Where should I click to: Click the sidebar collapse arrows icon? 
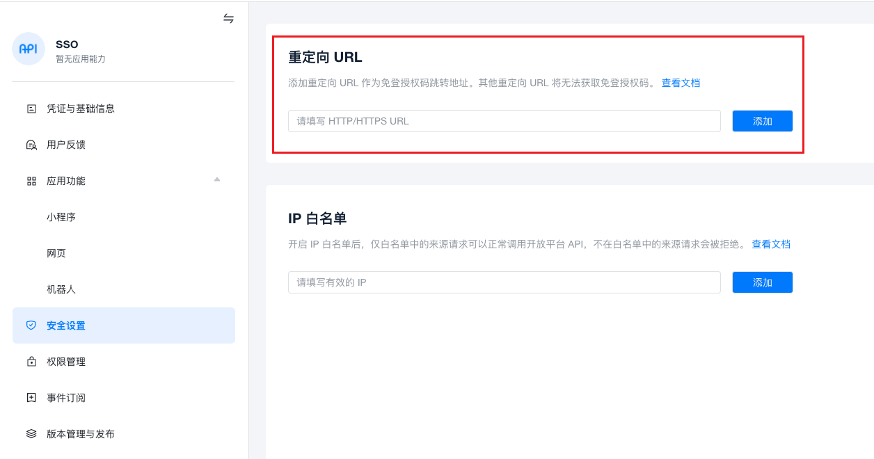[x=228, y=18]
